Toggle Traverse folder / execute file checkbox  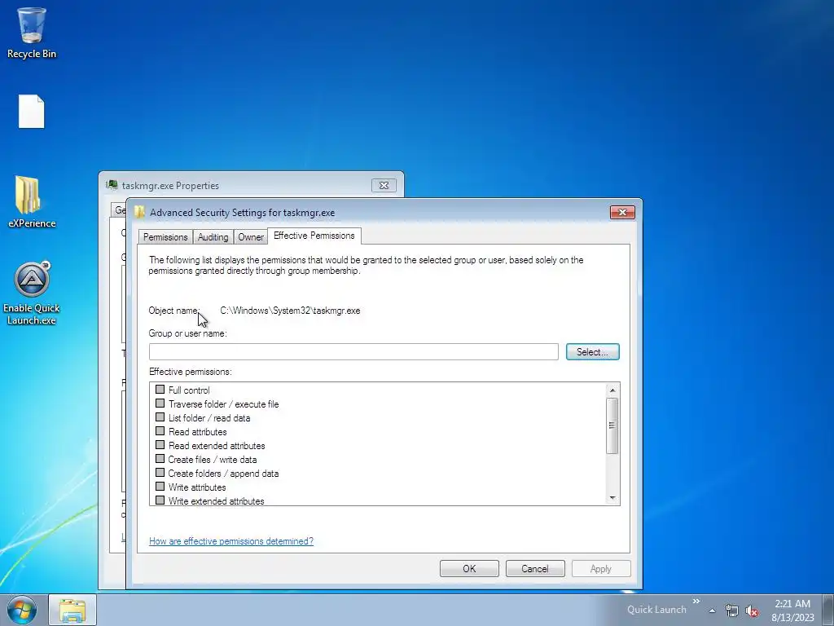tap(160, 403)
